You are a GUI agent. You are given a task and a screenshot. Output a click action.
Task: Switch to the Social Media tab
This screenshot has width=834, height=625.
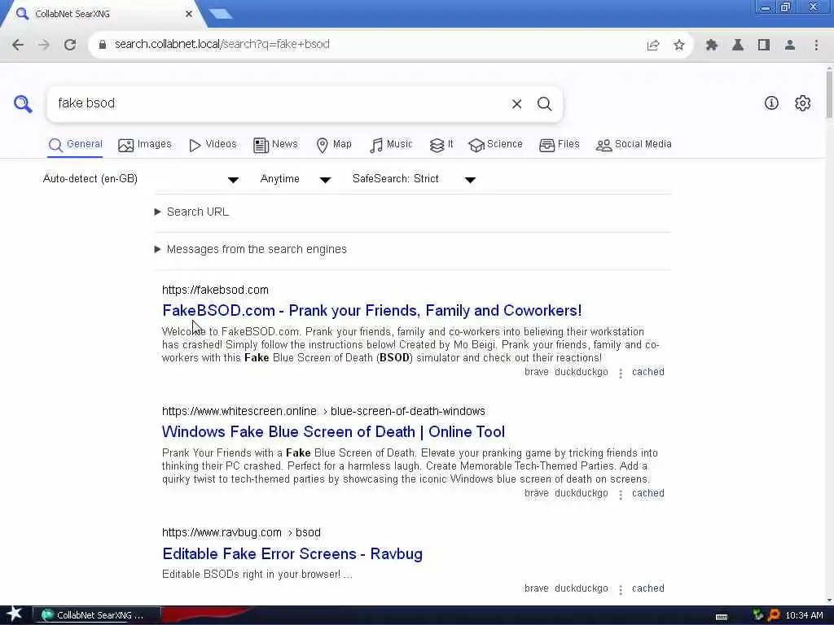click(634, 145)
